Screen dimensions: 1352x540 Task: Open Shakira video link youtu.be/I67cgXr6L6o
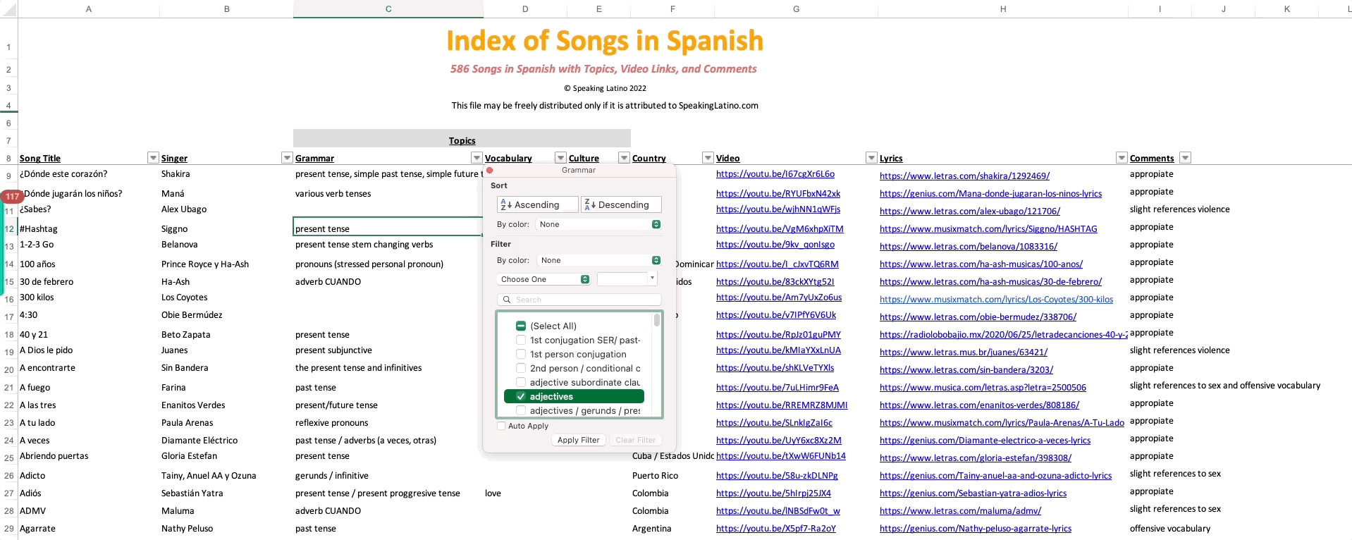(775, 174)
